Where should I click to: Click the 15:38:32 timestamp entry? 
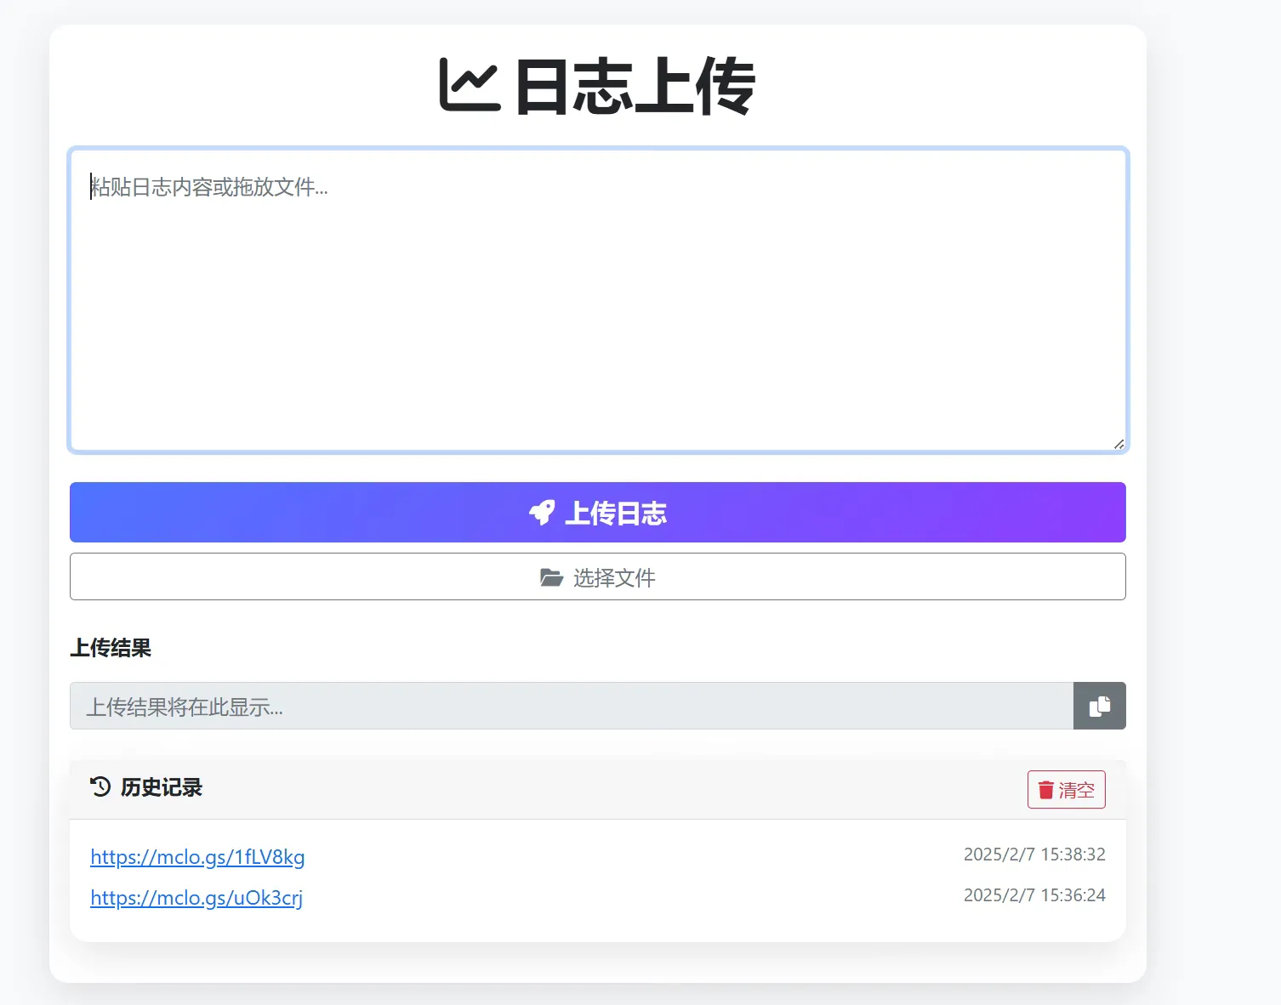pyautogui.click(x=1033, y=855)
